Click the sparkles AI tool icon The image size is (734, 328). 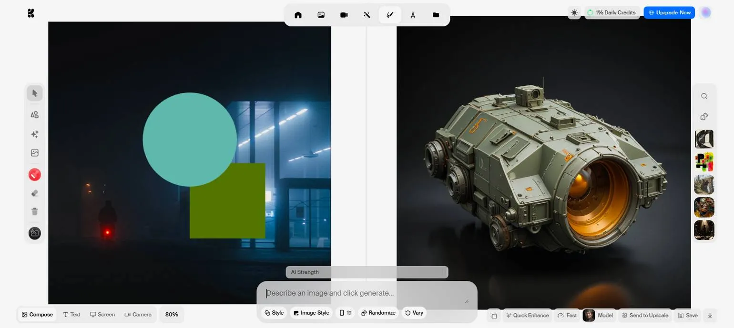pyautogui.click(x=35, y=134)
